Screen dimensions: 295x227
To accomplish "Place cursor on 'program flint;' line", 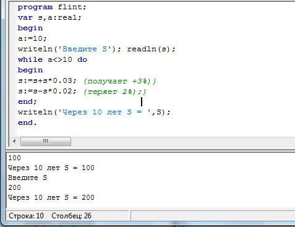I will tap(52, 7).
